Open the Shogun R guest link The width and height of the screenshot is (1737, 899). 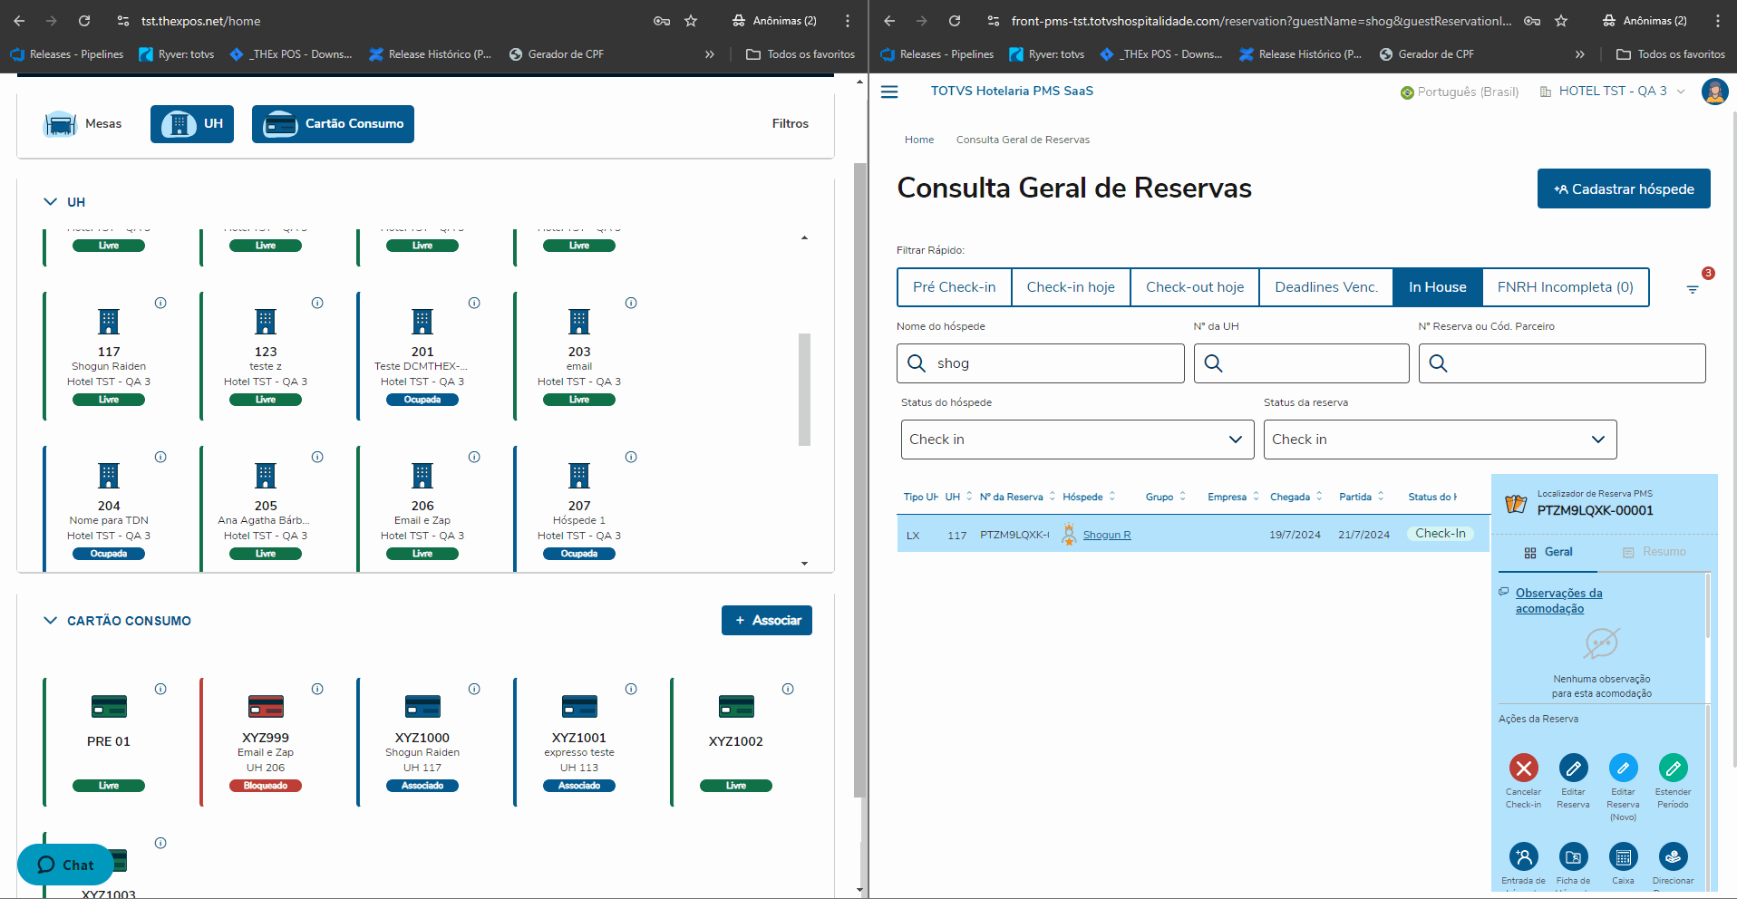coord(1107,535)
